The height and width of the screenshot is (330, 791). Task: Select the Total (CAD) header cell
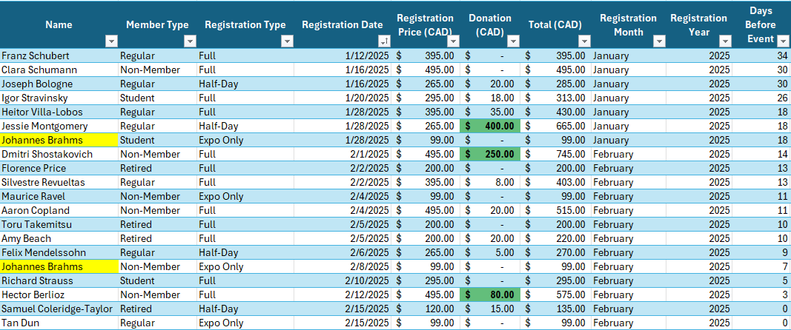556,24
